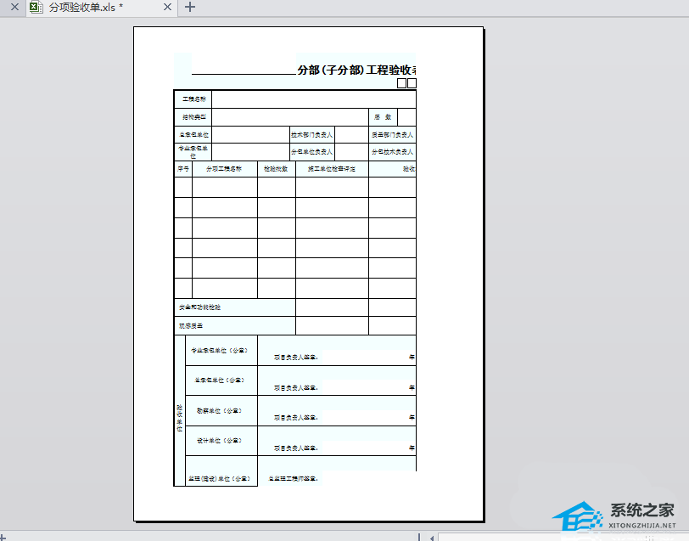Click the 勘察单位(公章) cell
689x541 pixels.
coord(221,411)
